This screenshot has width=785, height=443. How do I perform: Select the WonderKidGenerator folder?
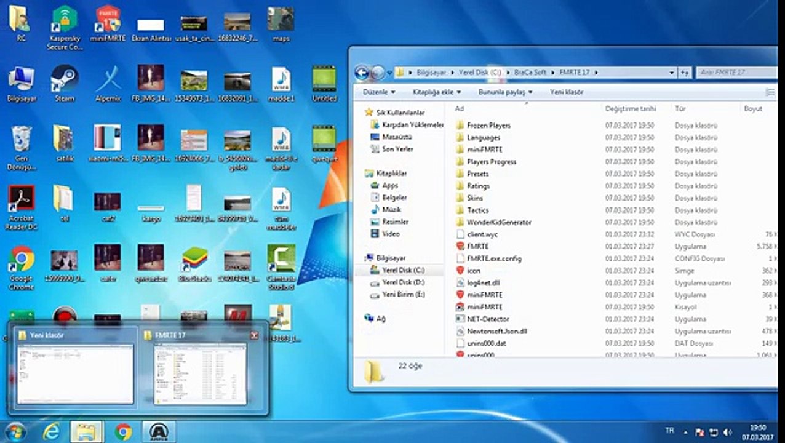[493, 222]
